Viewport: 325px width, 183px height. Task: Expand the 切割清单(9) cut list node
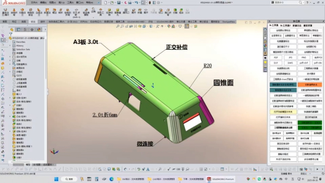point(10,64)
